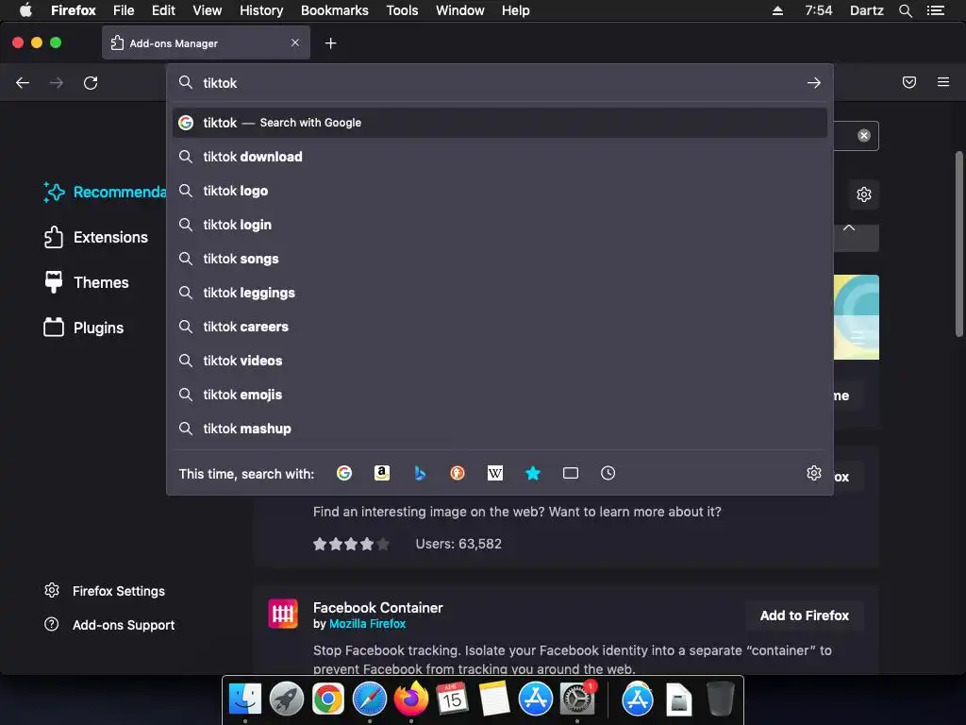Viewport: 966px width, 725px height.
Task: Clear the add-ons search field
Action: [x=864, y=136]
